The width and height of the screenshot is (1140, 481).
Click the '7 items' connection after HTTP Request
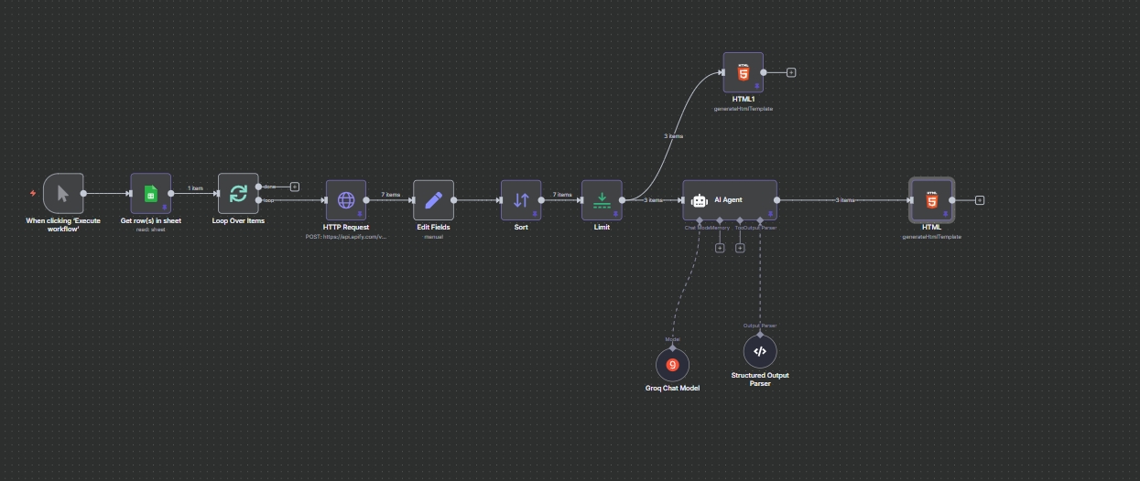pos(389,195)
